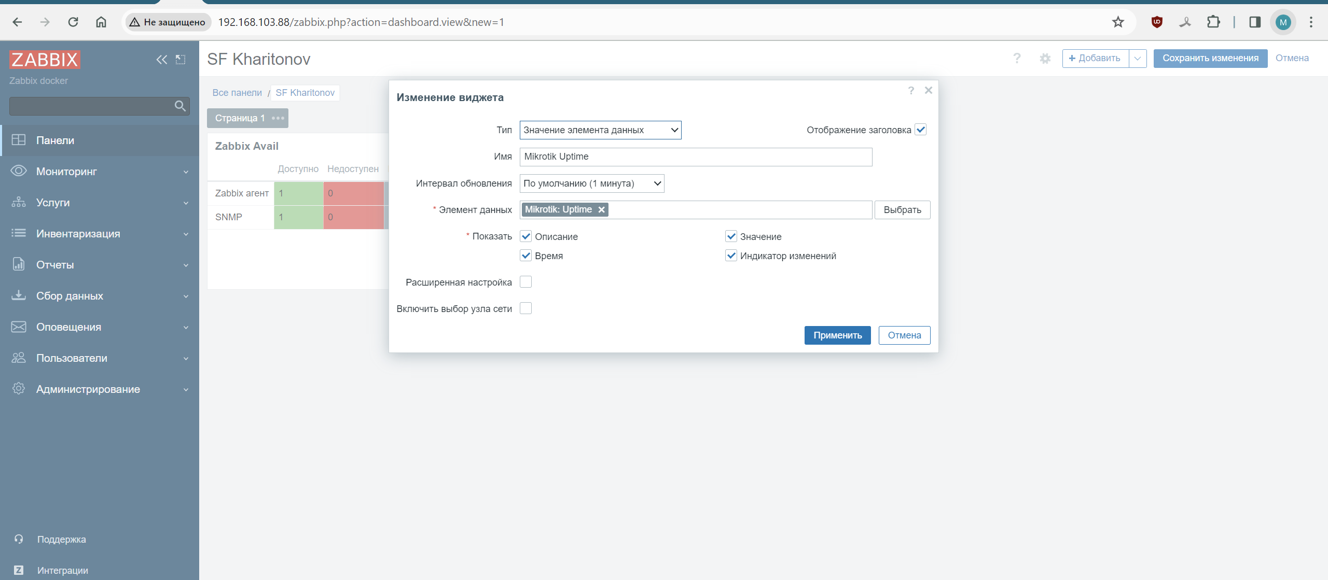Bookmark this page with star icon
Image resolution: width=1328 pixels, height=580 pixels.
[1118, 22]
